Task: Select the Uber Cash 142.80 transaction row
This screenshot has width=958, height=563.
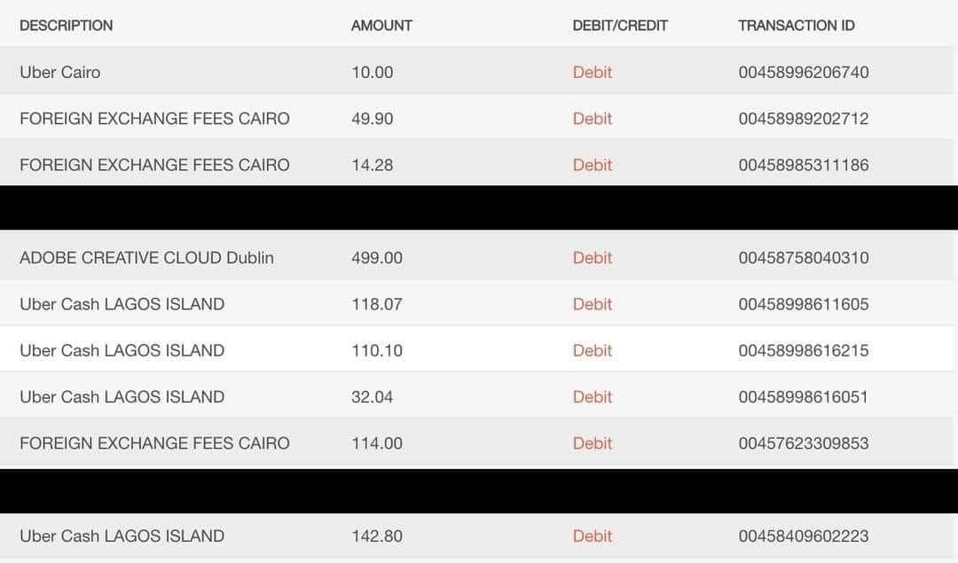Action: coord(476,536)
